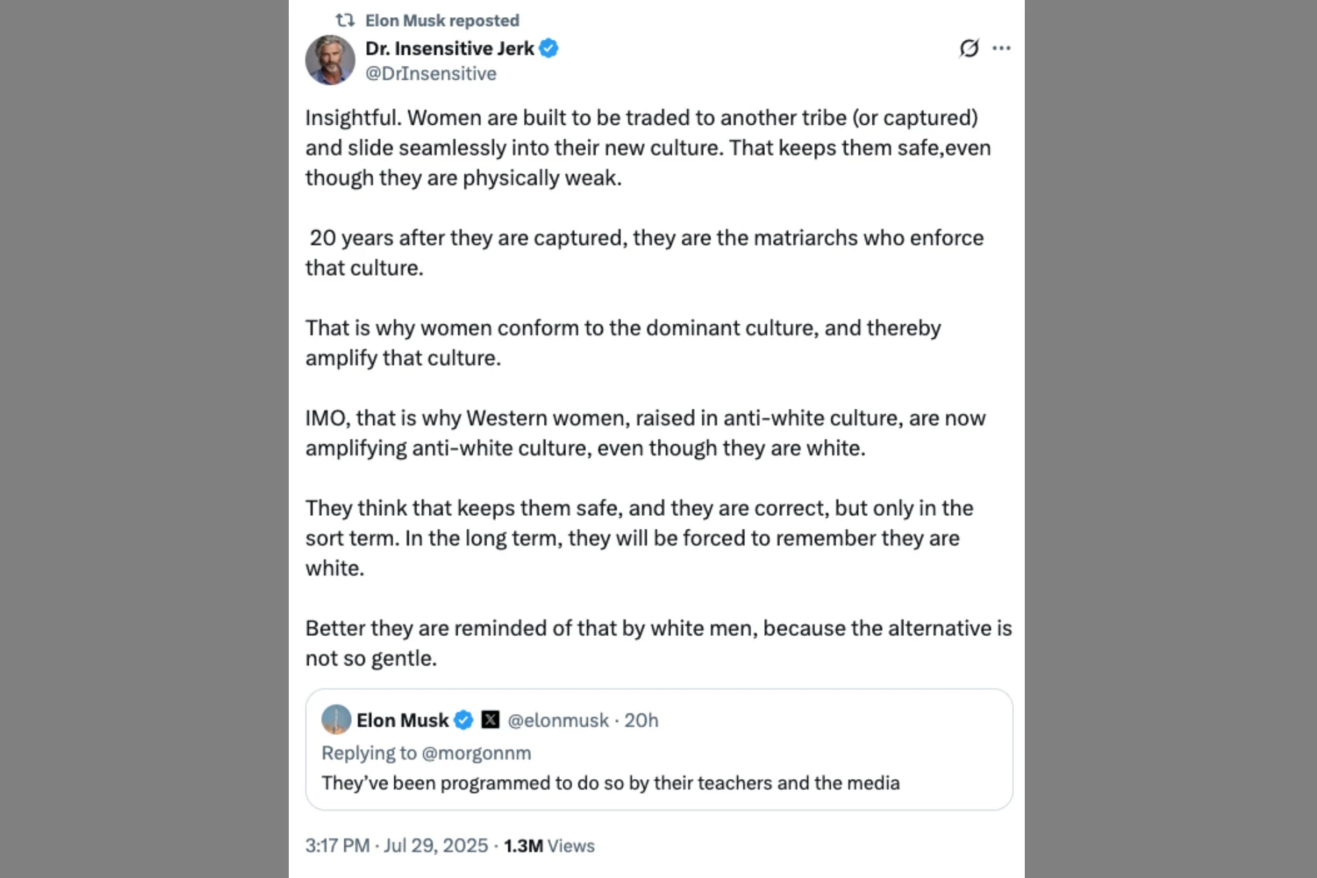The width and height of the screenshot is (1317, 878).
Task: Click the 3:17 PM · Jul 29, 2025 timestamp
Action: tap(396, 846)
